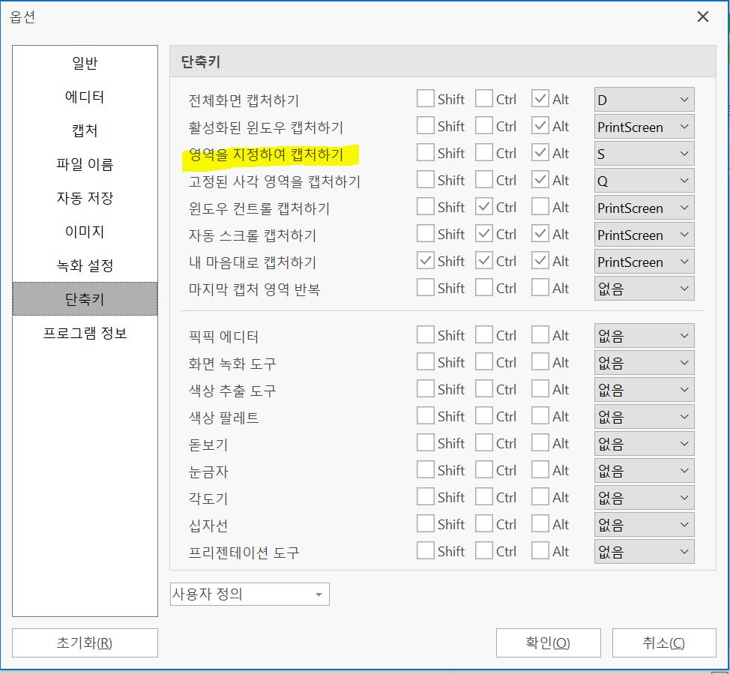Open the 파일 이름 settings page
The width and height of the screenshot is (730, 674).
pyautogui.click(x=85, y=164)
